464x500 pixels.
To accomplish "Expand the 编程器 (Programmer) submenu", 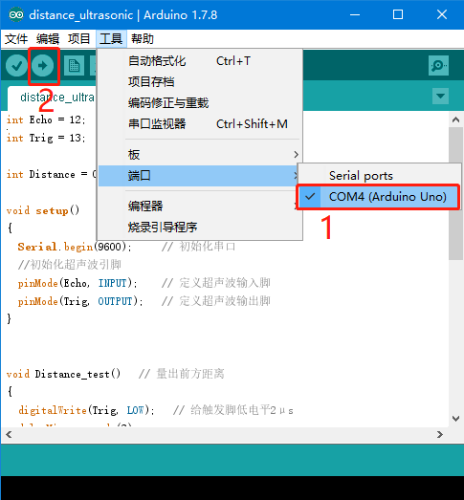I will click(x=200, y=206).
